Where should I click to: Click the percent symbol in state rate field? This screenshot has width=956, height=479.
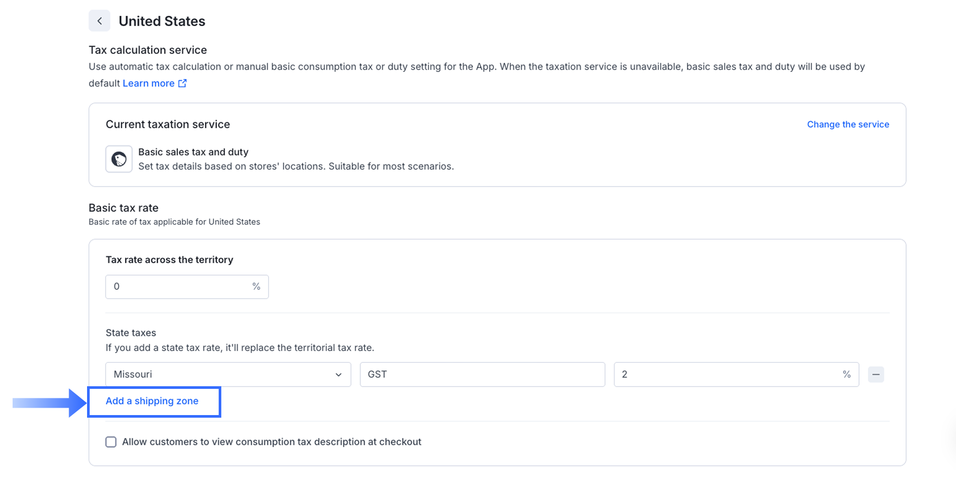pos(846,374)
